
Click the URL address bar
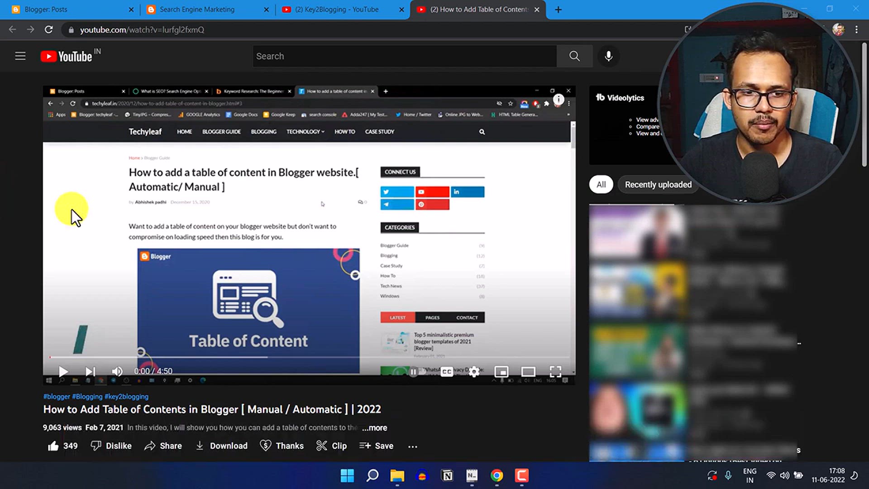pos(371,29)
